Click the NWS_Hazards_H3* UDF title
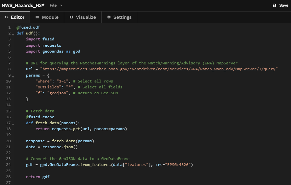Image resolution: width=291 pixels, height=185 pixels. click(23, 6)
